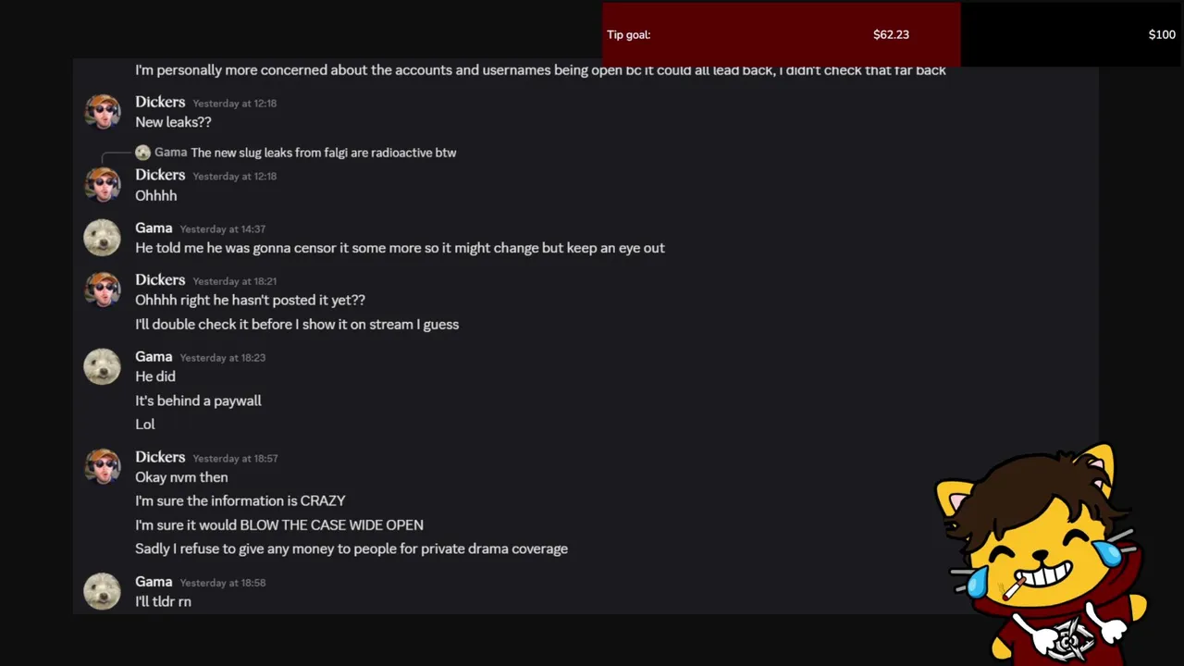Image resolution: width=1184 pixels, height=666 pixels.
Task: Click Dickers' avatar on the 18:21 message
Action: coord(102,289)
